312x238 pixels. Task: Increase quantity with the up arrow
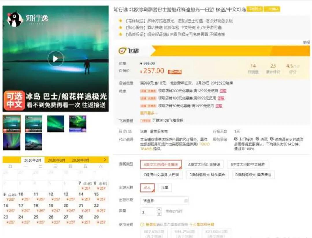point(159,209)
